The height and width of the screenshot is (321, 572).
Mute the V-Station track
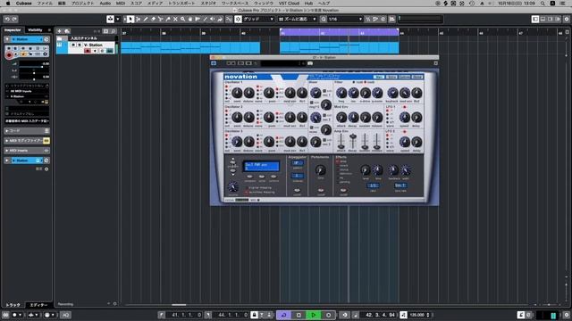73,45
